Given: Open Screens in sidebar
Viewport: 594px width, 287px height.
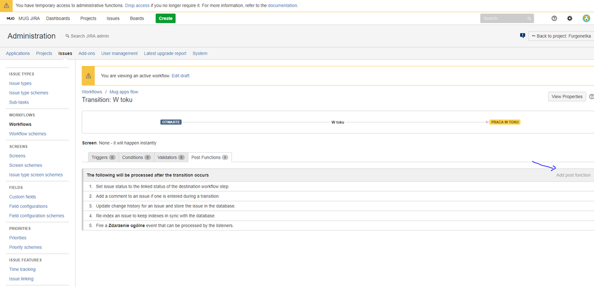Looking at the screenshot, I should coord(17,156).
